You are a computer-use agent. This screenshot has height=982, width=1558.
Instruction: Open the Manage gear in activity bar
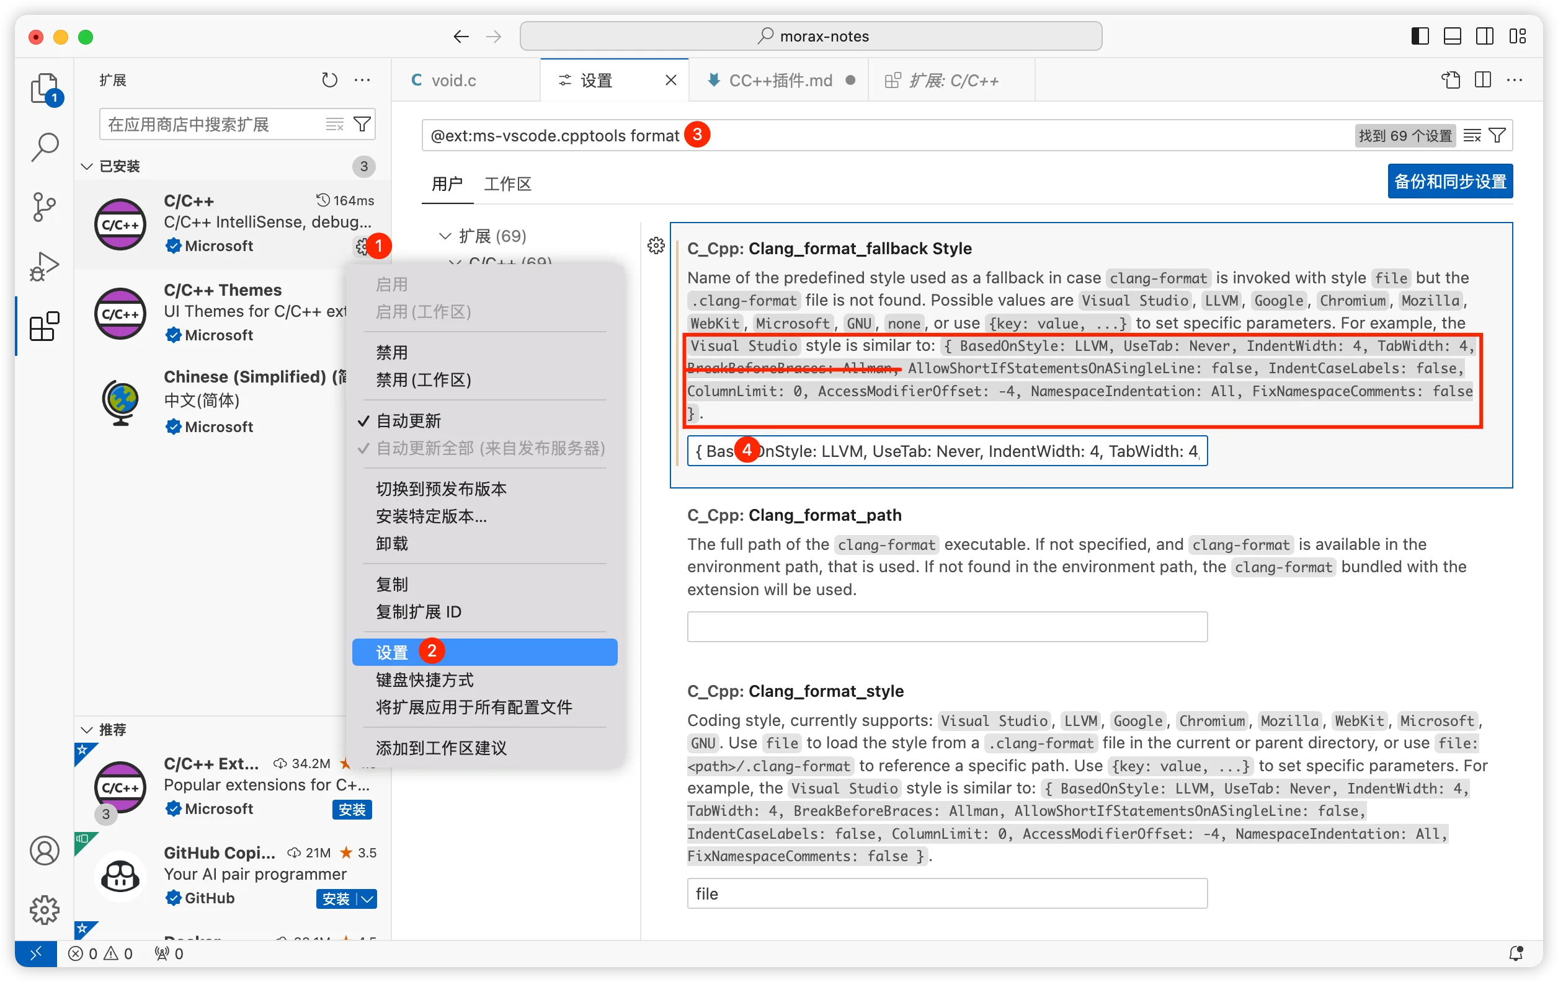click(x=45, y=909)
